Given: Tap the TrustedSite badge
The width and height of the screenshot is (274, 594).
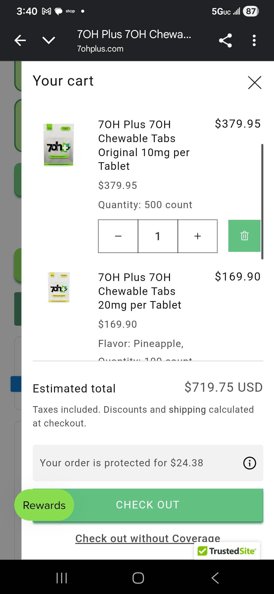Looking at the screenshot, I should (227, 551).
